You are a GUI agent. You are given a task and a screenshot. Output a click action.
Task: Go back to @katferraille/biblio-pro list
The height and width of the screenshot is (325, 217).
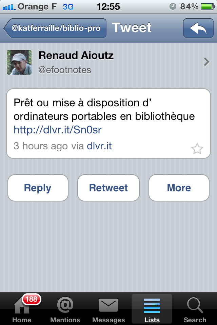pyautogui.click(x=56, y=28)
